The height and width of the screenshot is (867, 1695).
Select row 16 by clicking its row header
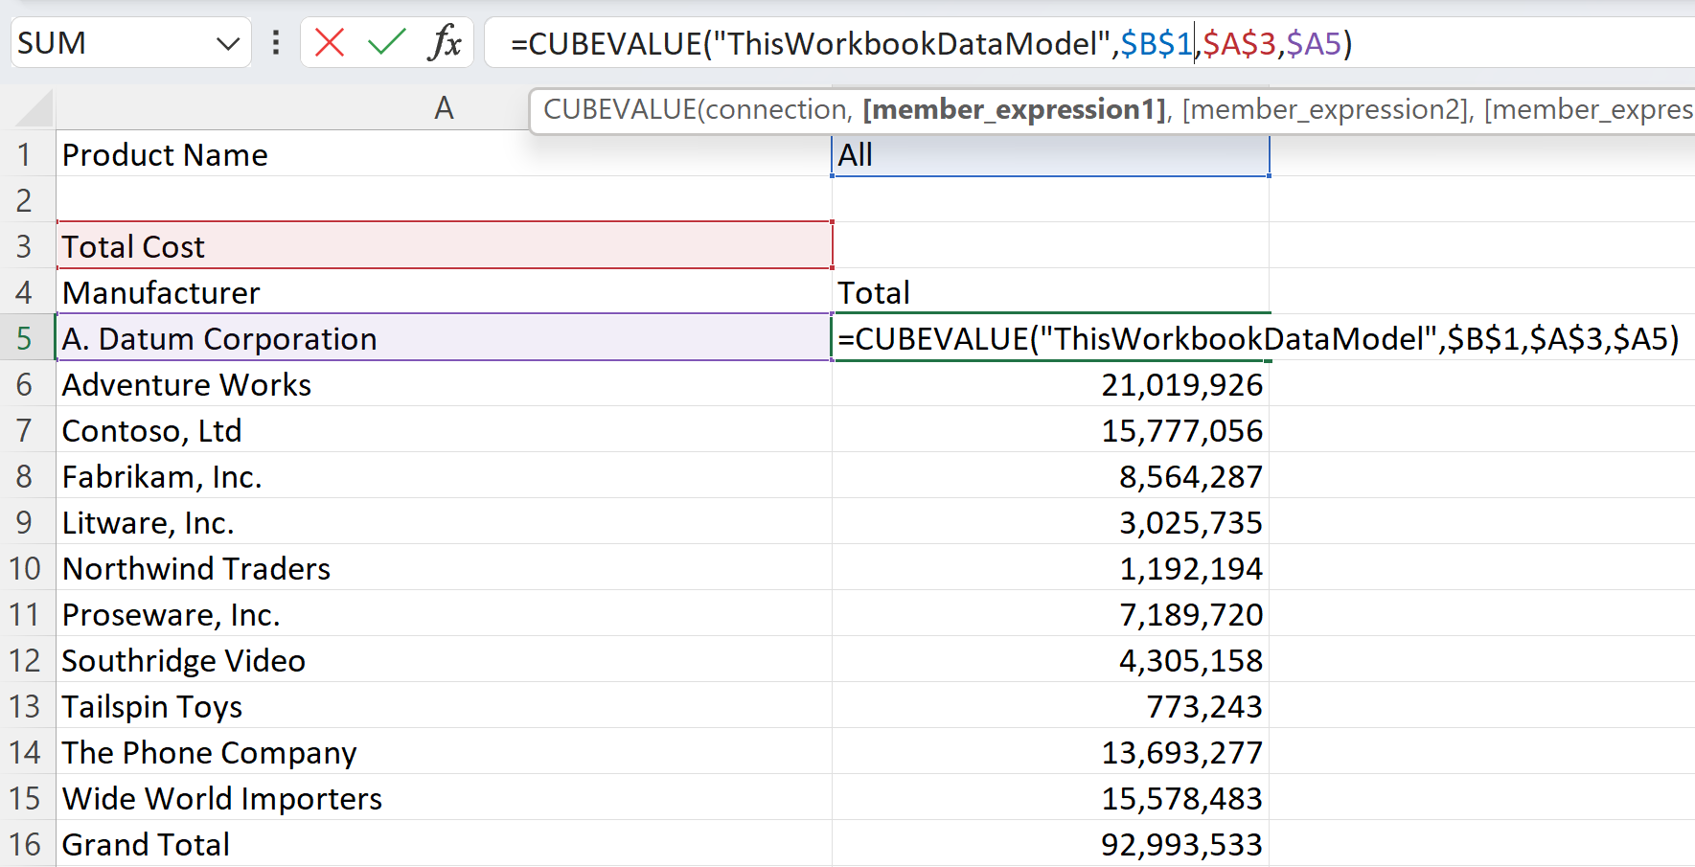(x=26, y=844)
